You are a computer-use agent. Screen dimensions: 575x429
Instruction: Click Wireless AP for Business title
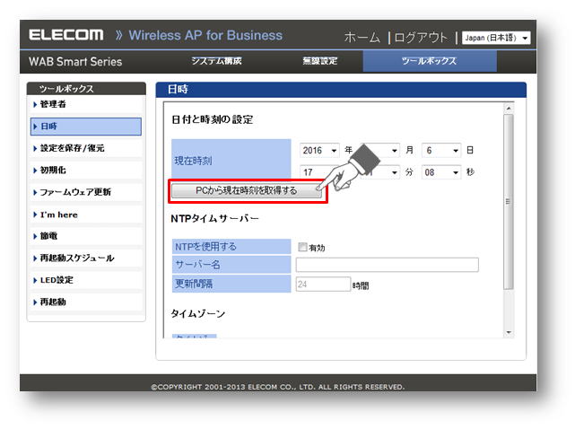205,35
